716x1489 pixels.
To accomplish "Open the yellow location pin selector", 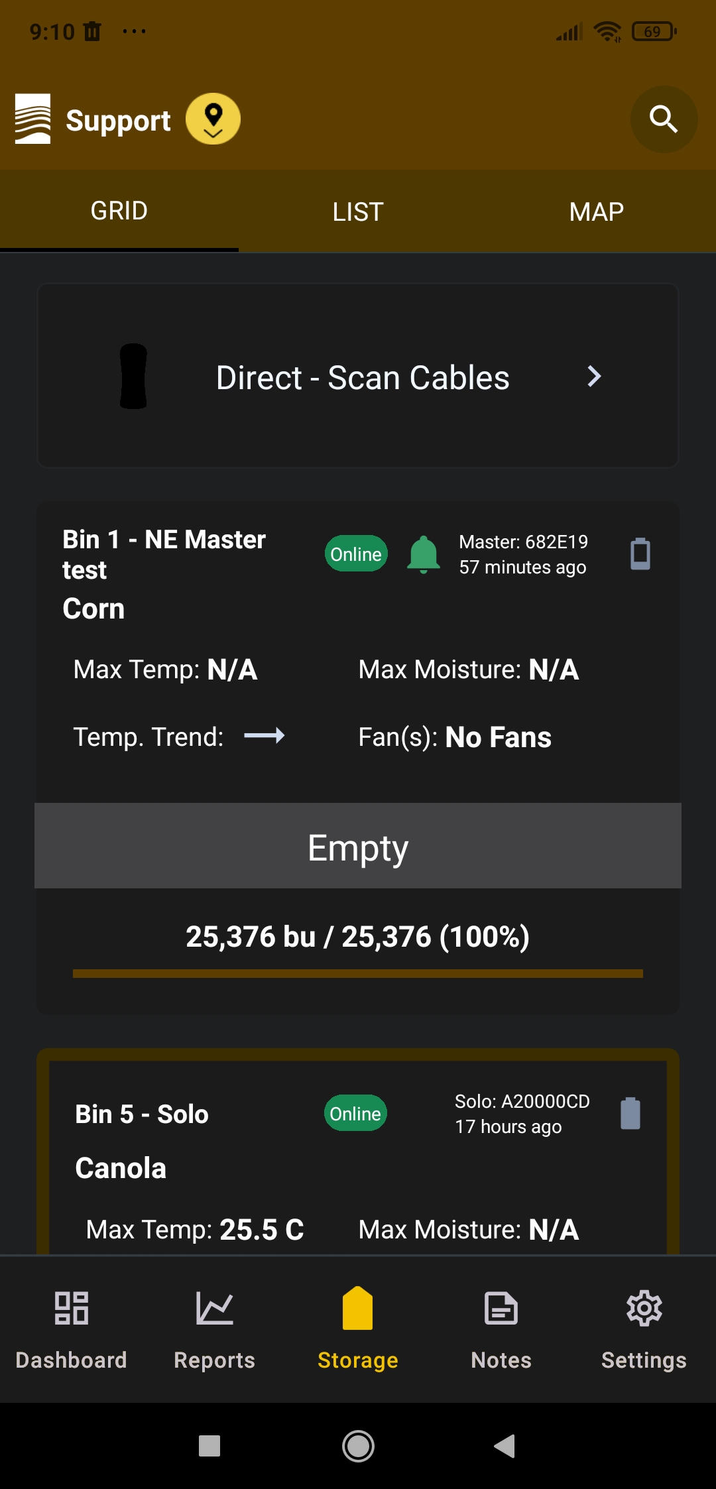I will pos(213,119).
